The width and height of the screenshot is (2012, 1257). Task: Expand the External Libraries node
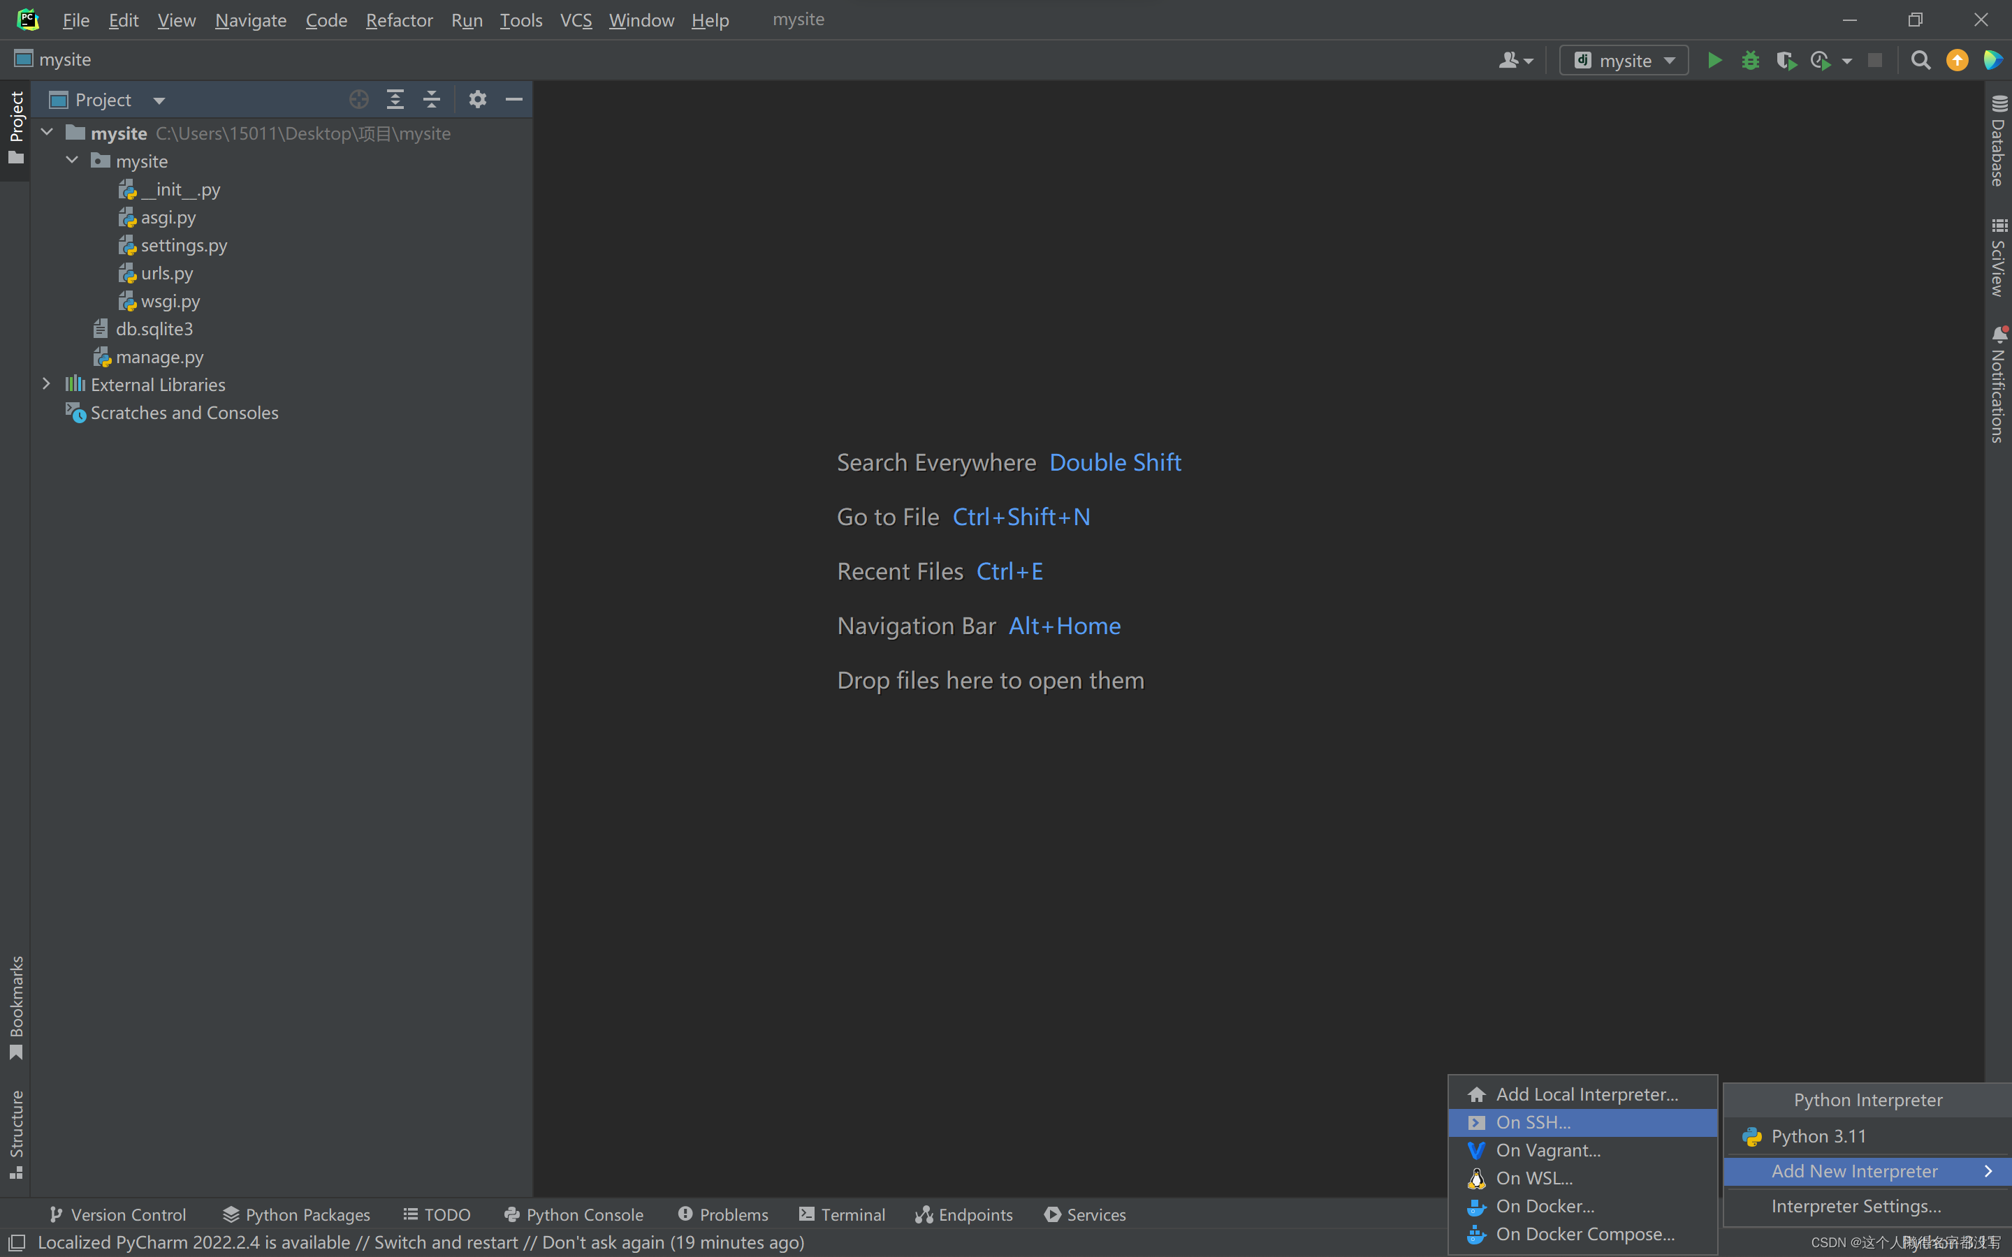pyautogui.click(x=47, y=383)
